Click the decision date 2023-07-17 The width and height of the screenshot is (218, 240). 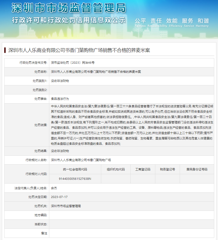click(x=59, y=197)
